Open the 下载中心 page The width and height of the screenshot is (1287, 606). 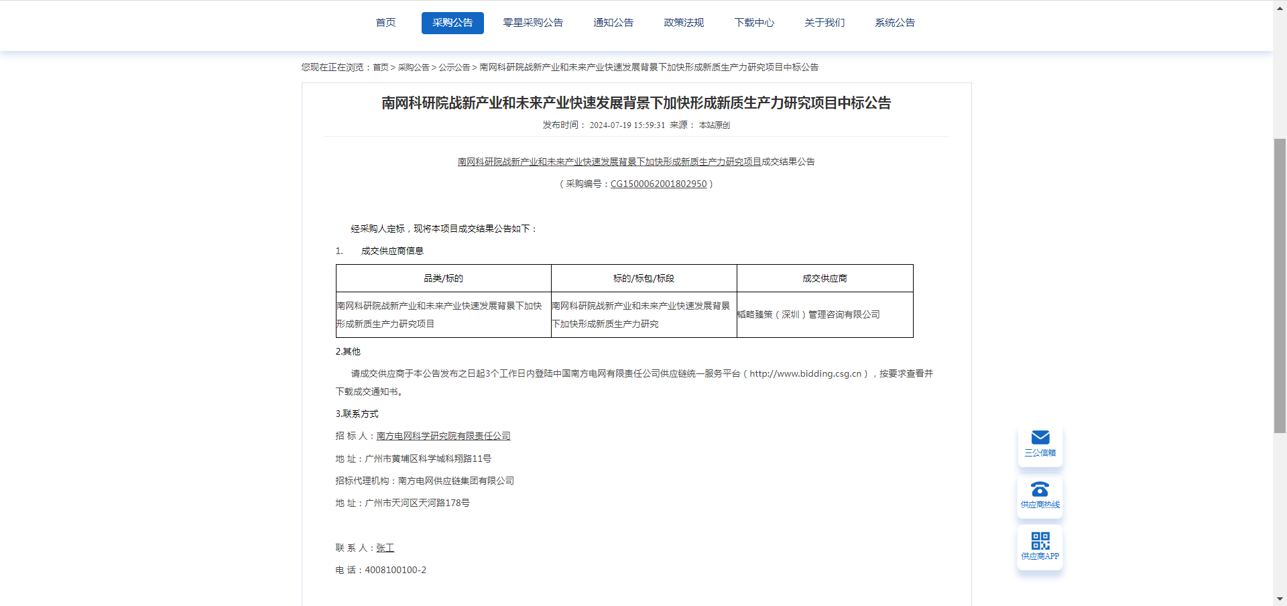point(754,23)
